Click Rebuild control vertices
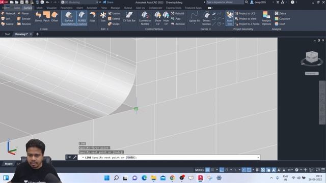The image size is (326, 183). pos(178,13)
